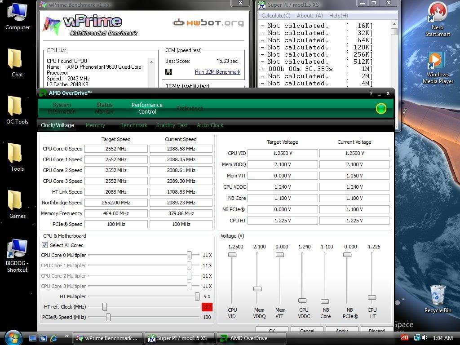Viewport: 460px width, 345px height.
Task: Click the volume speaker tray icon
Action: coord(425,338)
